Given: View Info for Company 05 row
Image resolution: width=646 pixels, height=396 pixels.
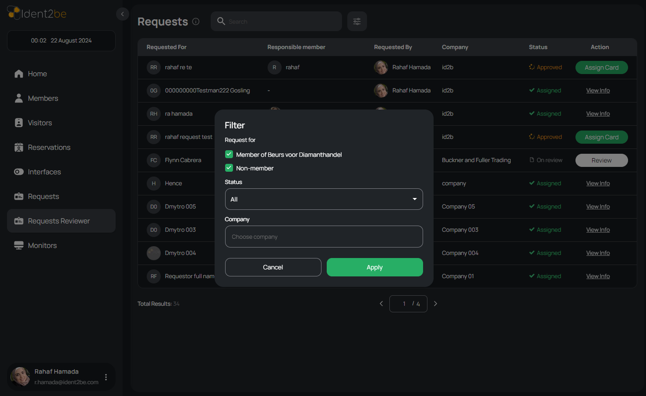Looking at the screenshot, I should point(598,207).
